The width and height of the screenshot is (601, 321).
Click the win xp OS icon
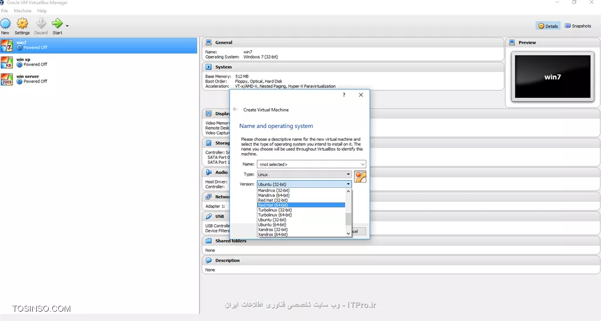[x=6, y=62]
